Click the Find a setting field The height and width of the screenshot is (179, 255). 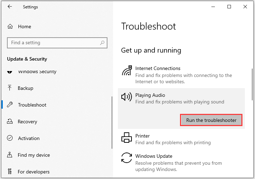pos(57,43)
